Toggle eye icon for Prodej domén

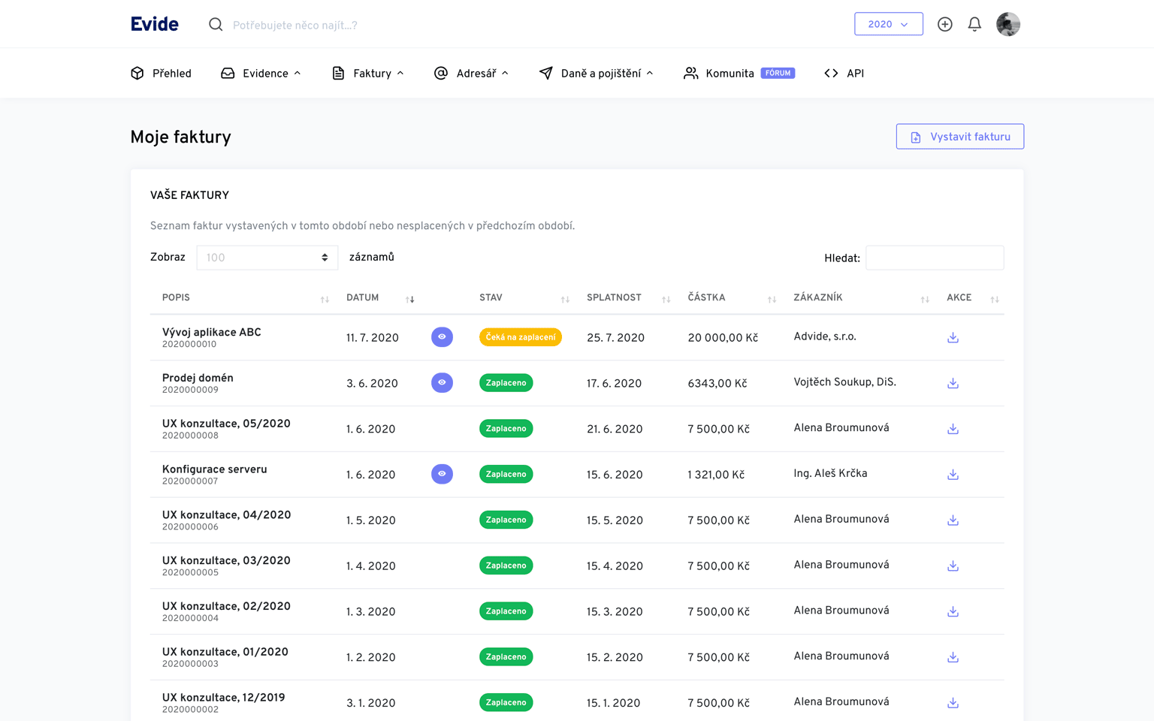pyautogui.click(x=442, y=383)
